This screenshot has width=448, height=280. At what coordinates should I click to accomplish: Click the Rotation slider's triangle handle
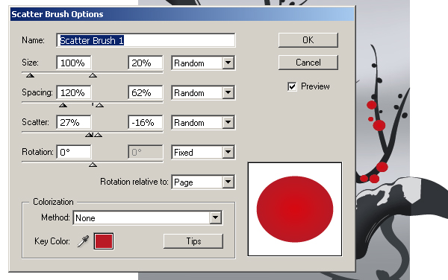pyautogui.click(x=93, y=165)
